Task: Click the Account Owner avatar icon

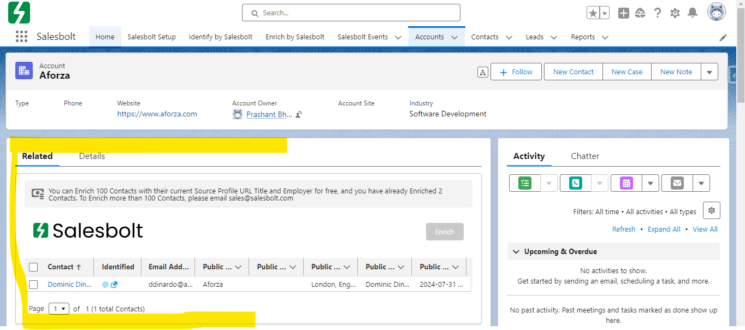Action: (238, 114)
